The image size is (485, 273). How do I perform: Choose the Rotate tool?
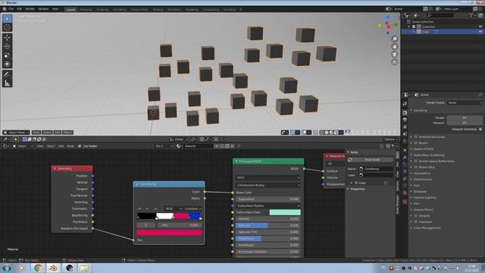7,46
